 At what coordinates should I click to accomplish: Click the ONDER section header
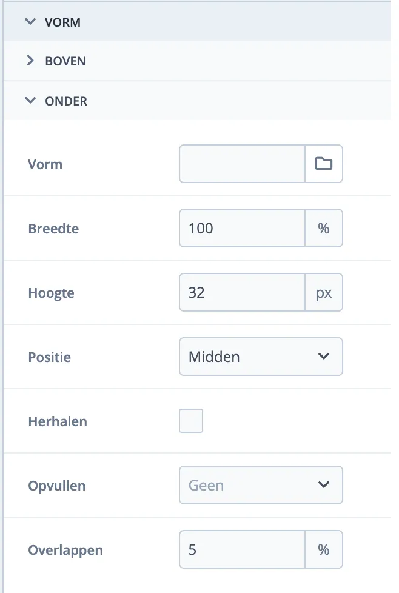(66, 101)
